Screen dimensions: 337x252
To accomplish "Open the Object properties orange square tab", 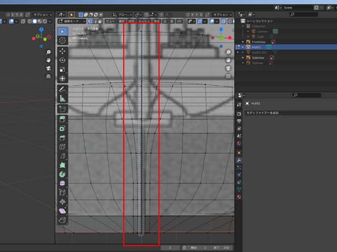I will pyautogui.click(x=239, y=153).
